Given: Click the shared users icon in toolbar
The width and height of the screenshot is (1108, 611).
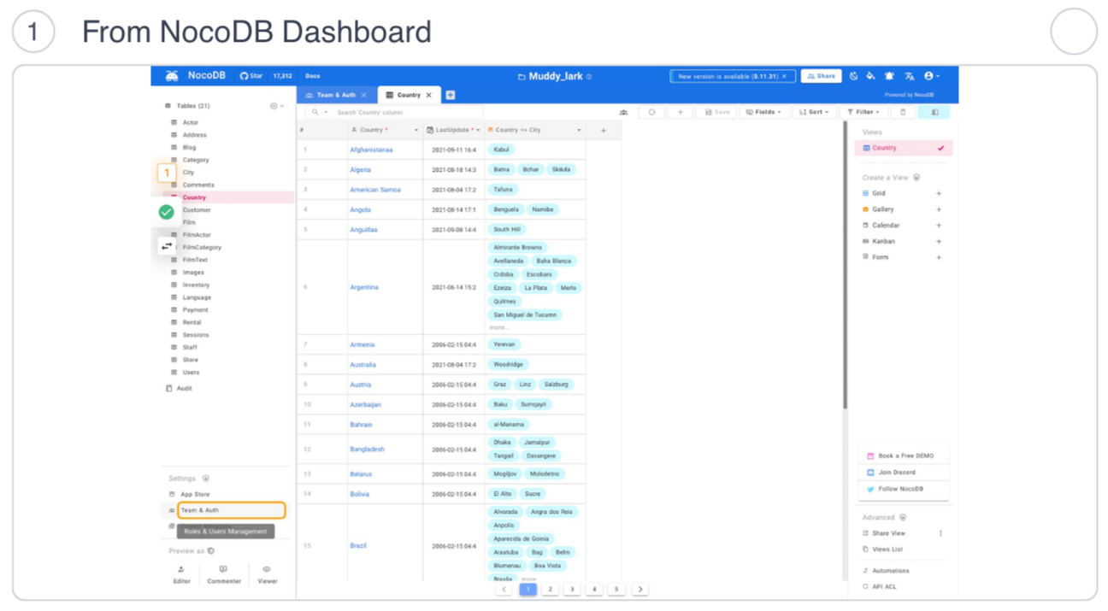Looking at the screenshot, I should click(x=623, y=112).
